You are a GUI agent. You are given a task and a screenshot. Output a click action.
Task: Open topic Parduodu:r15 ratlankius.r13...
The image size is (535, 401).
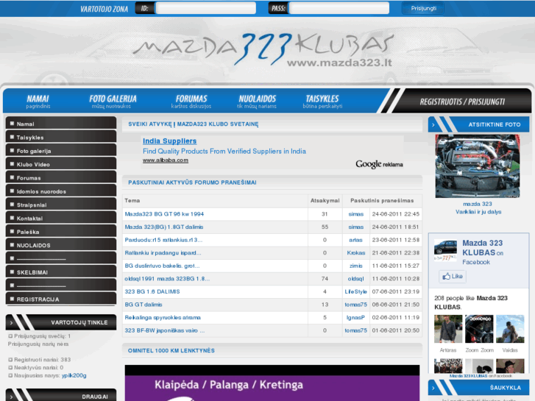163,240
